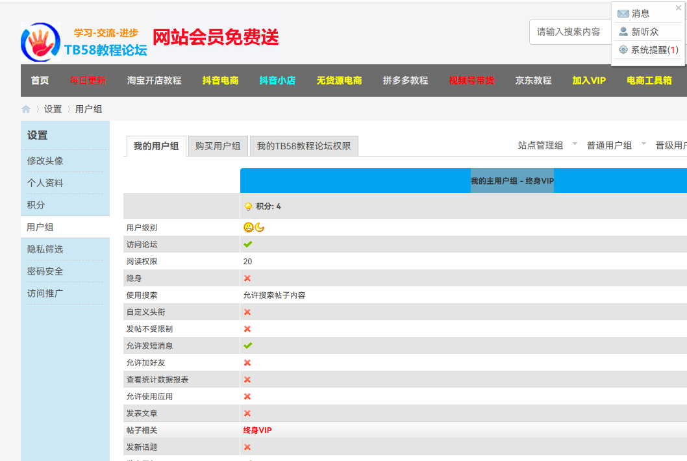Click green checkmark in 允许发短消息 row
Image resolution: width=687 pixels, height=461 pixels.
click(x=248, y=345)
